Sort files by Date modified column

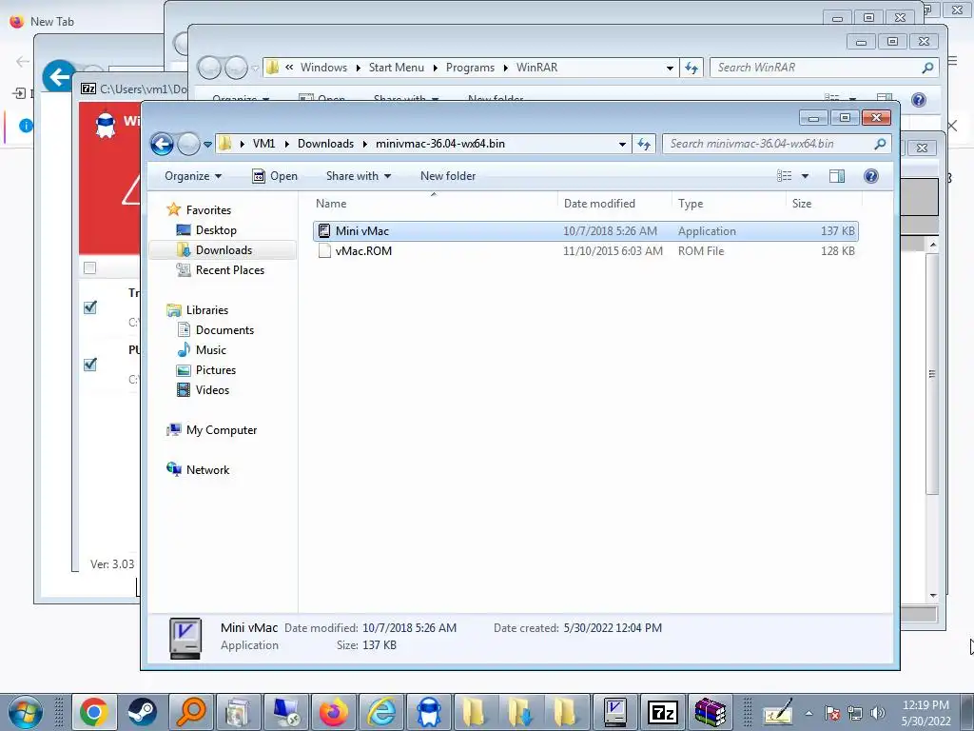tap(614, 204)
